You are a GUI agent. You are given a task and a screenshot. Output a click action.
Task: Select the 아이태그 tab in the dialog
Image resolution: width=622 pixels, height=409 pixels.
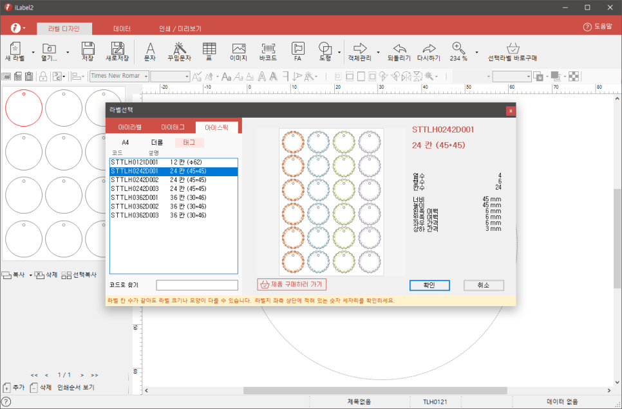pyautogui.click(x=173, y=127)
